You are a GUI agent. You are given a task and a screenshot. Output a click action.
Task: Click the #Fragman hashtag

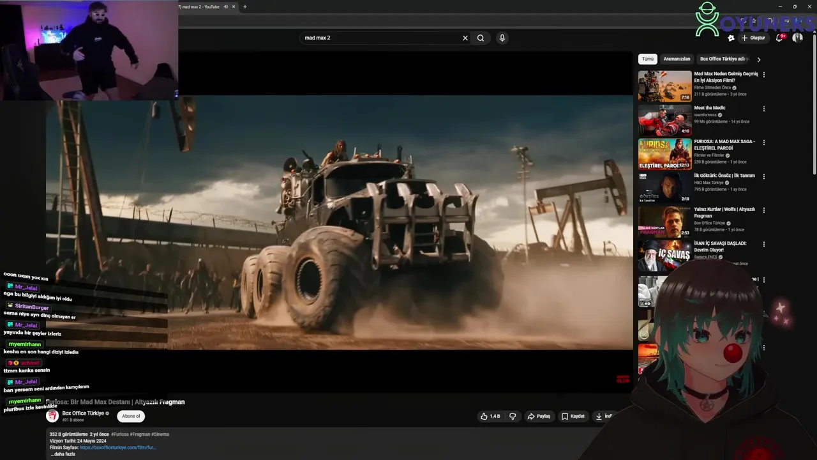[x=140, y=434]
